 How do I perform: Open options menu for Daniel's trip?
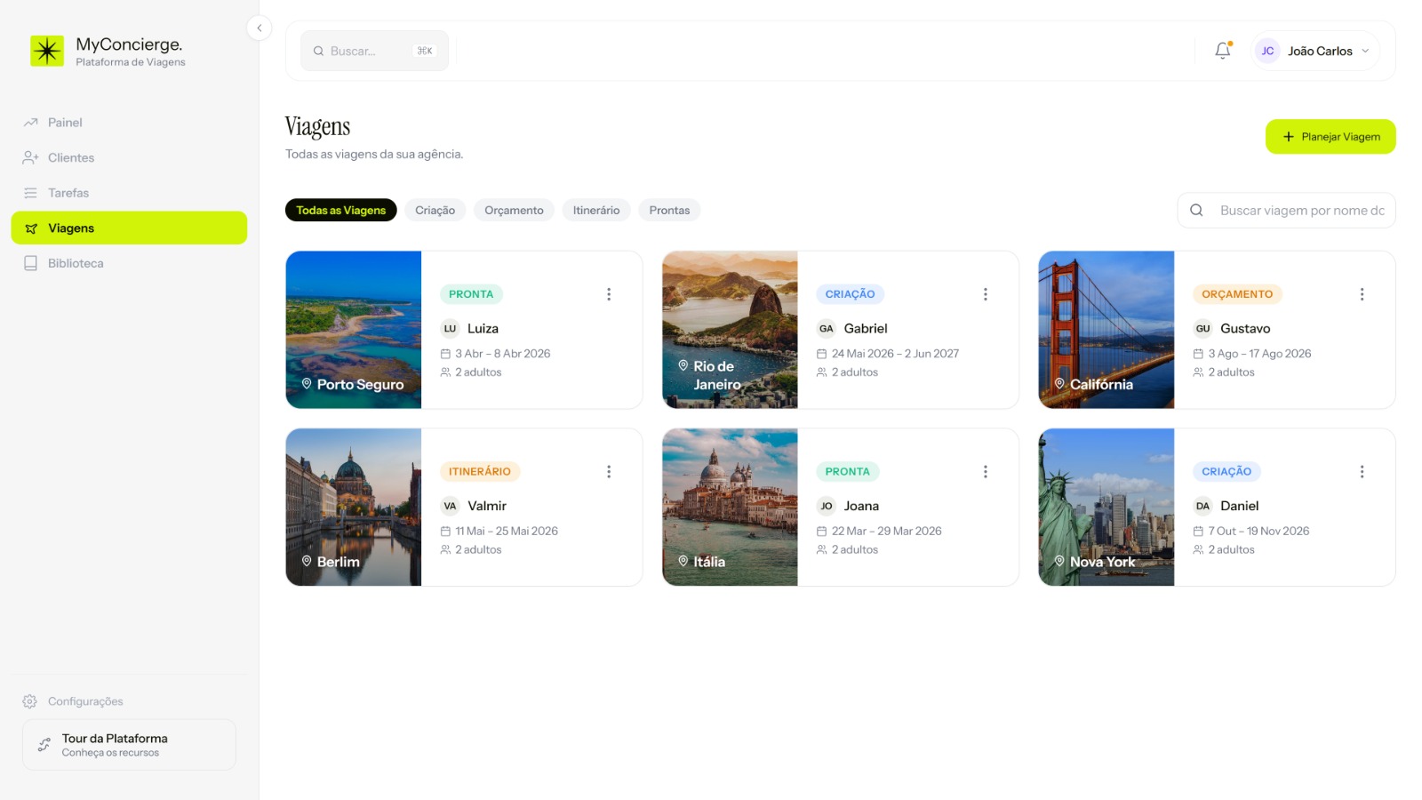pos(1362,472)
